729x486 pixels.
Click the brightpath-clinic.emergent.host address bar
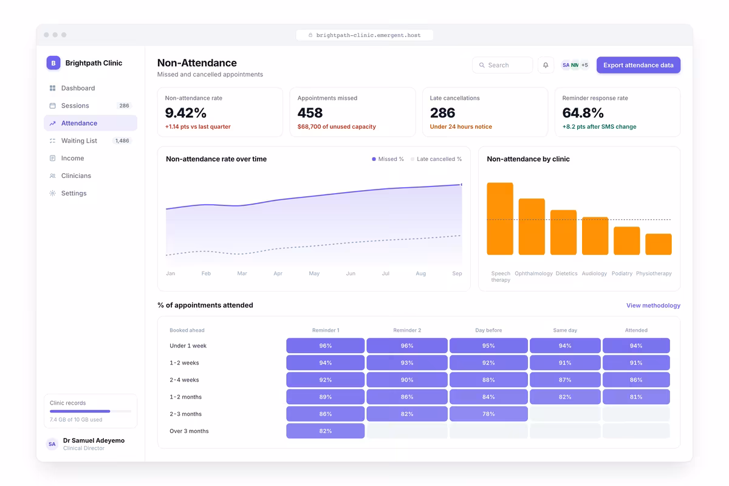[364, 35]
